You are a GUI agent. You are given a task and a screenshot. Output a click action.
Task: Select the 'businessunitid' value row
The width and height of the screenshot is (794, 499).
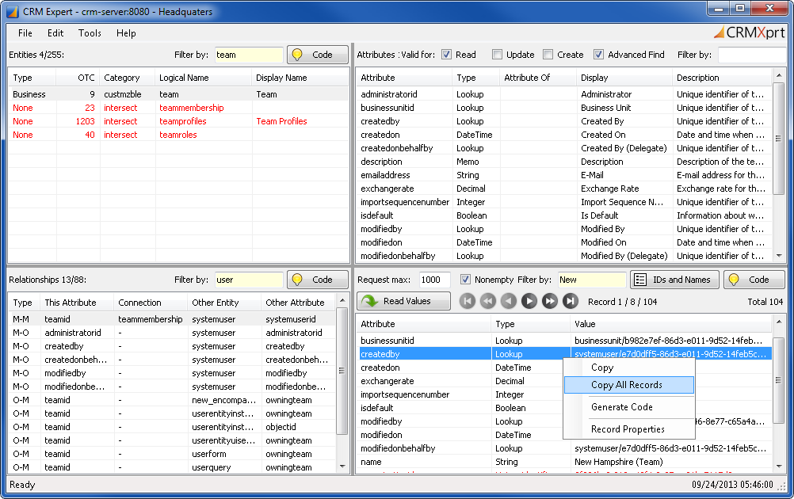click(564, 341)
